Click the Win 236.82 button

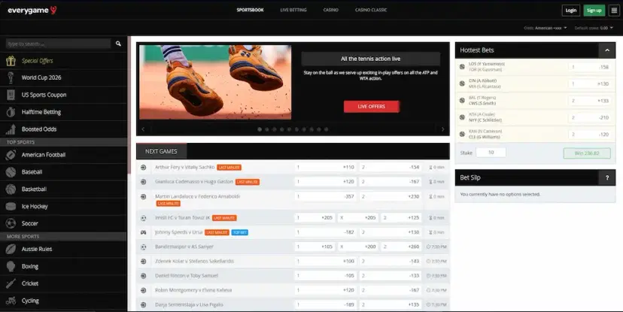pyautogui.click(x=587, y=153)
